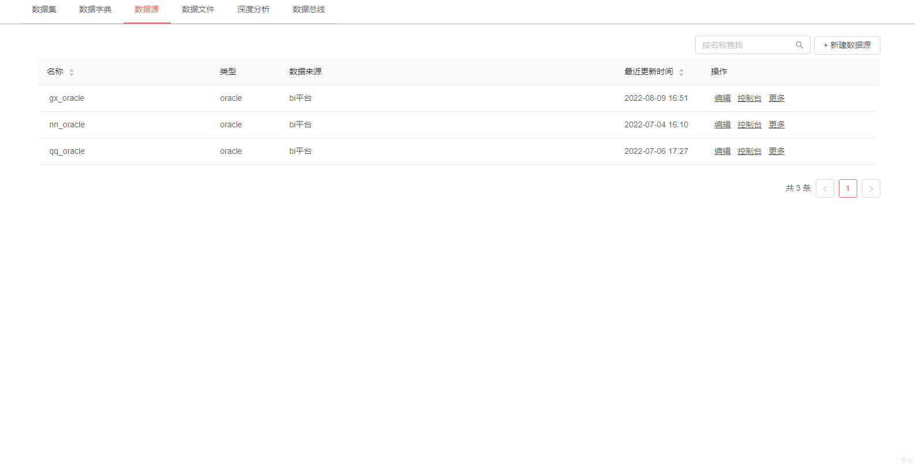915x465 pixels.
Task: Focus the 按名称查找 search field
Action: click(744, 45)
